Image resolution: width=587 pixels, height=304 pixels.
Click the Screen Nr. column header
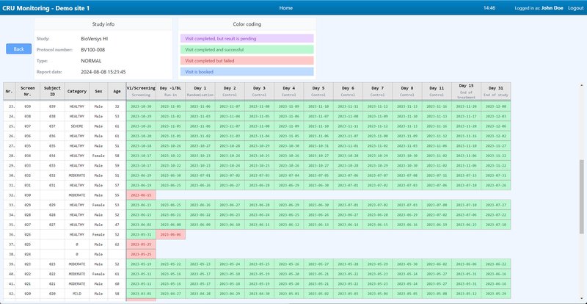tap(28, 92)
